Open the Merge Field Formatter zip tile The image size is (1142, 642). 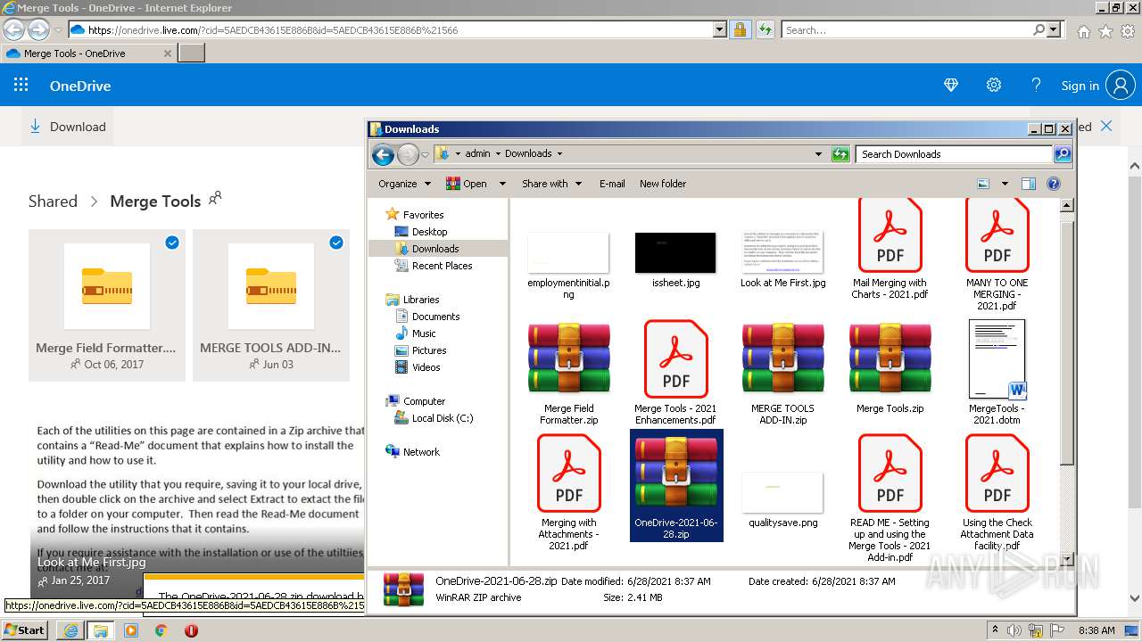tap(107, 305)
